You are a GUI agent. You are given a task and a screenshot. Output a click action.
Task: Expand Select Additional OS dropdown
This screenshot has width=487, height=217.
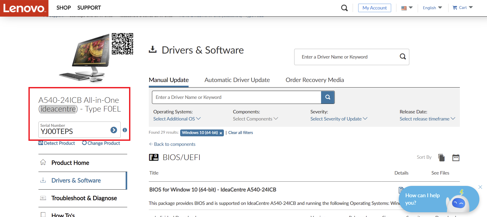click(x=177, y=119)
